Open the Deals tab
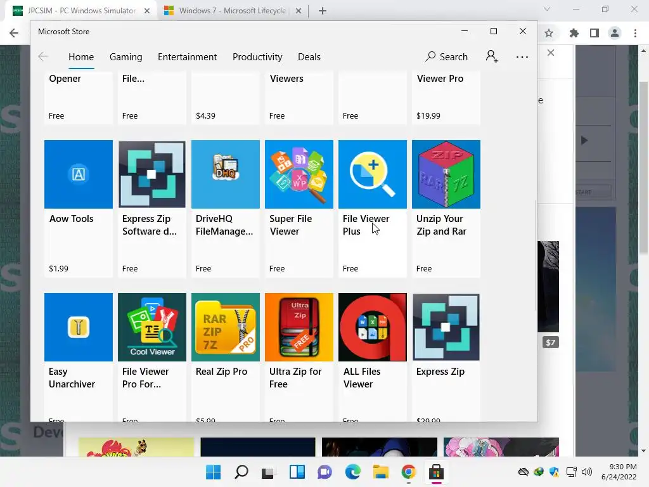Screen dimensions: 649x487 pyautogui.click(x=309, y=56)
